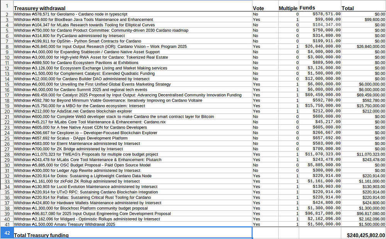
Task: Select the zkFold ZK Rollup cell
Action: [133, 181]
